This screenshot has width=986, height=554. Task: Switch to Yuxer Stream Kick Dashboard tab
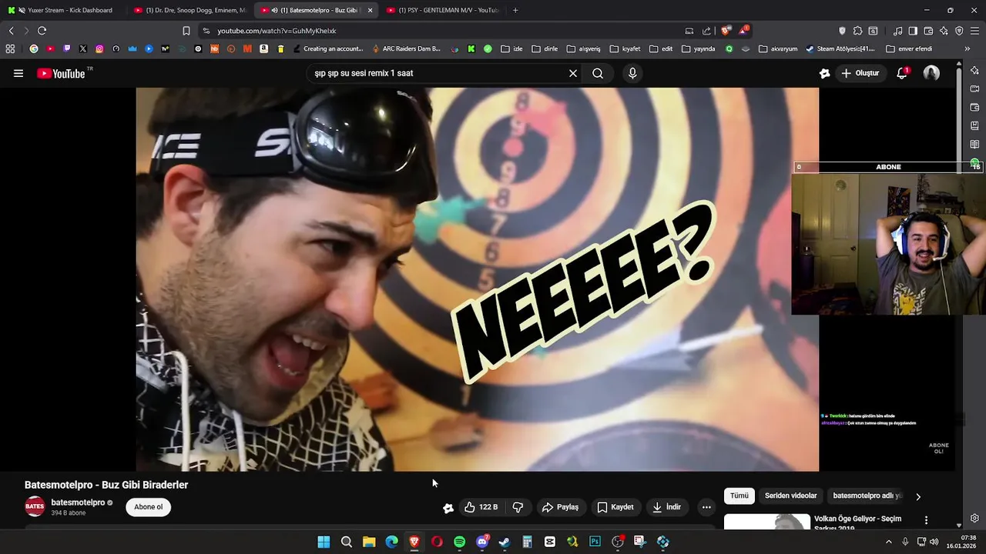pyautogui.click(x=63, y=10)
